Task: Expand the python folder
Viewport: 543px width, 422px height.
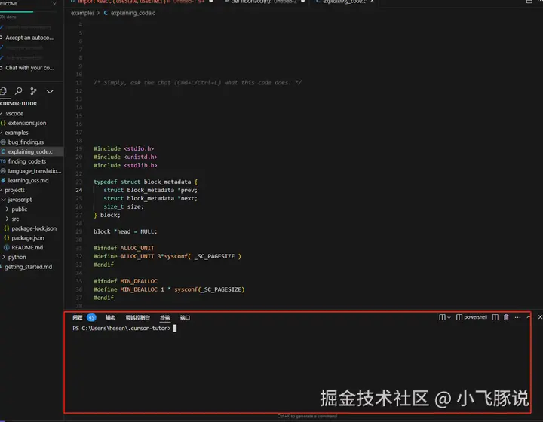Action: pos(17,257)
